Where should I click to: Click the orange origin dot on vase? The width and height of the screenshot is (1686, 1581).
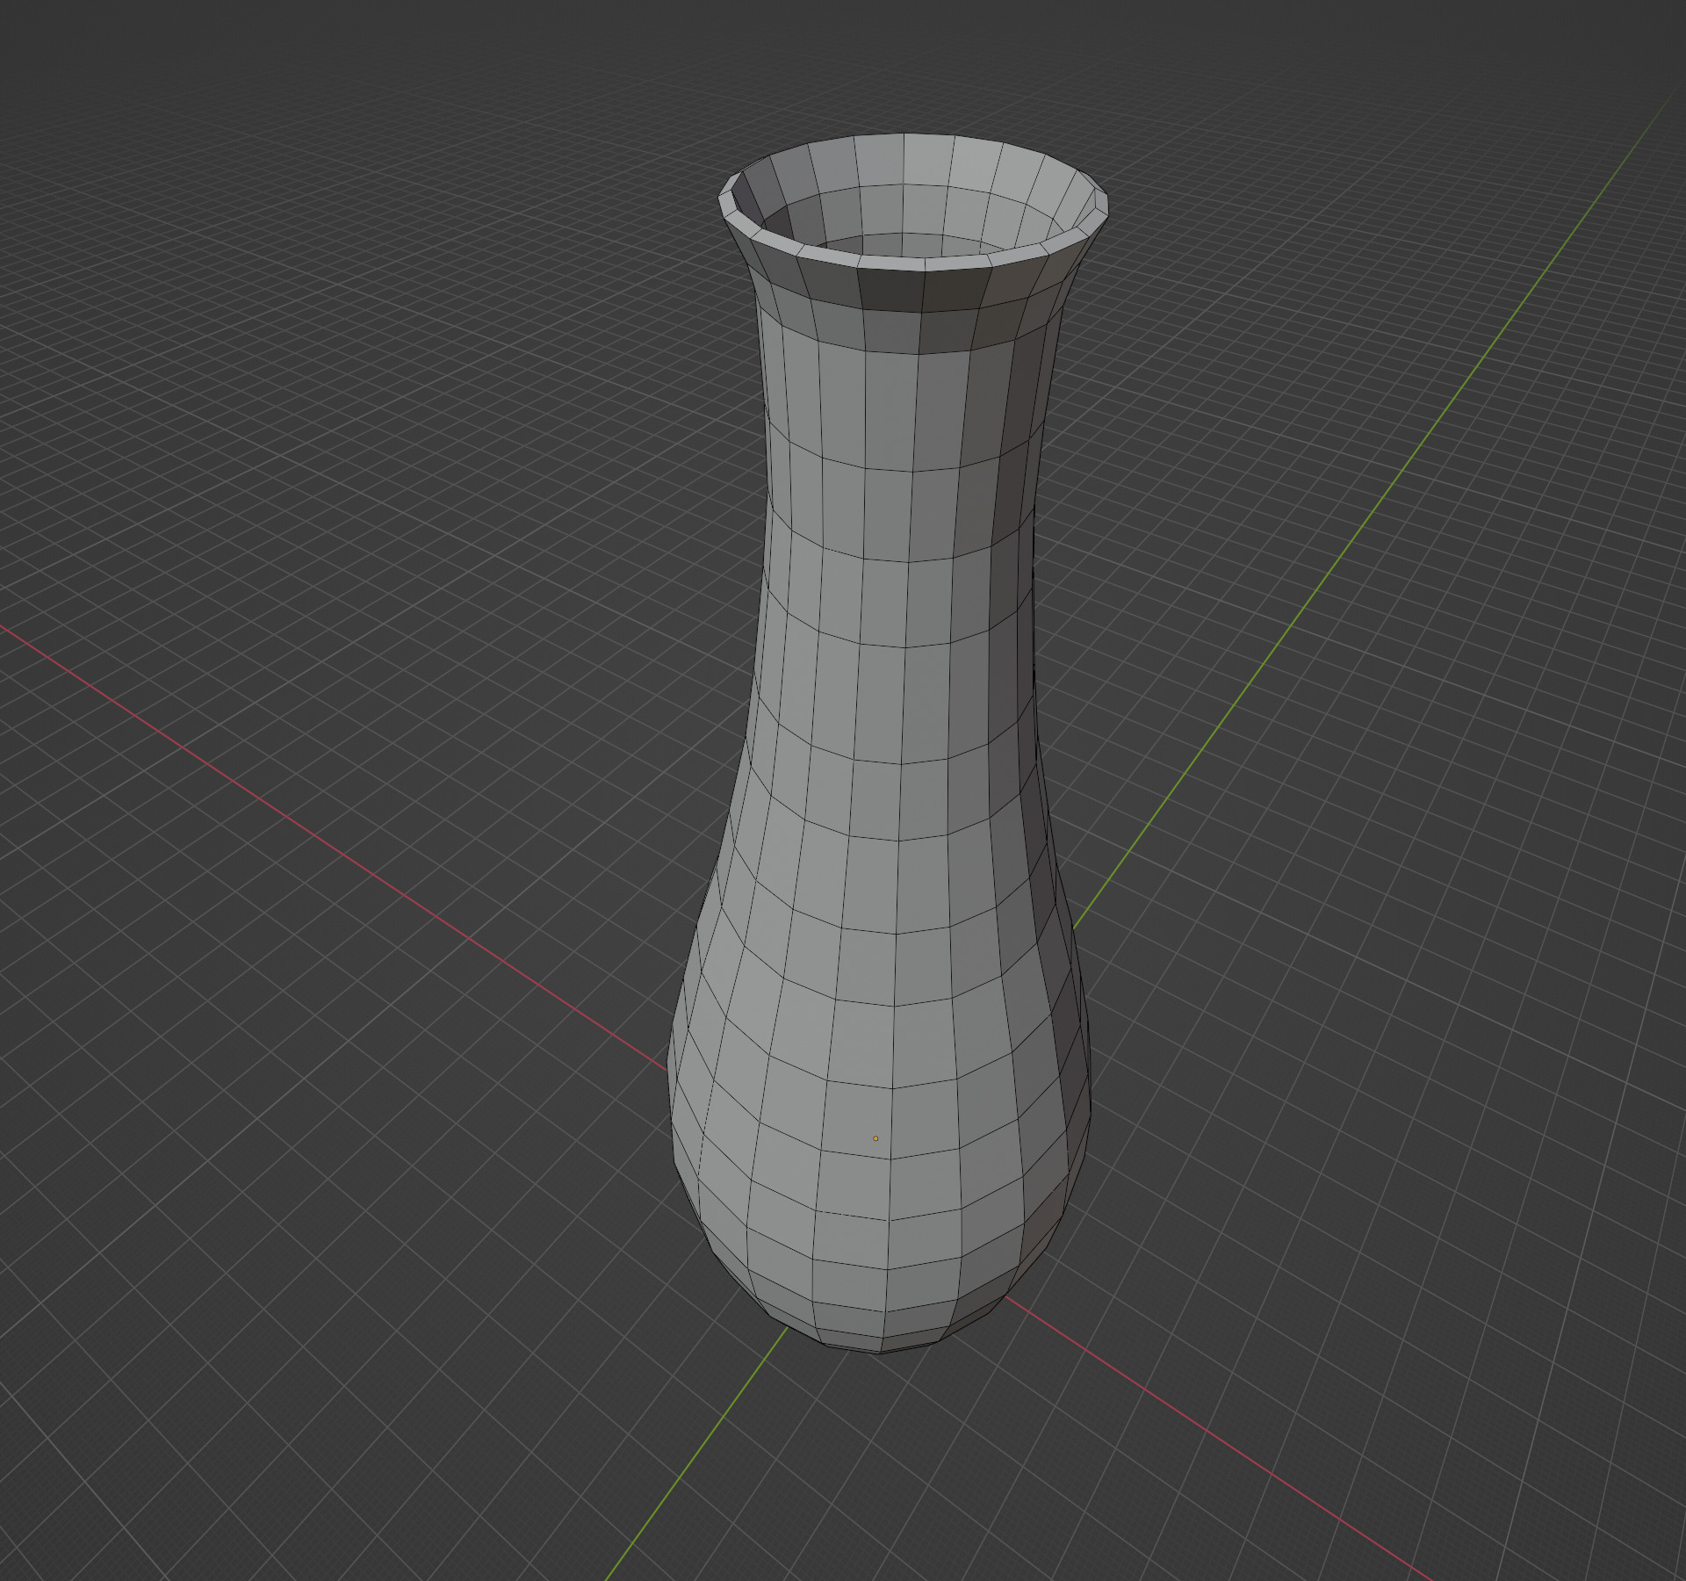(x=875, y=1138)
